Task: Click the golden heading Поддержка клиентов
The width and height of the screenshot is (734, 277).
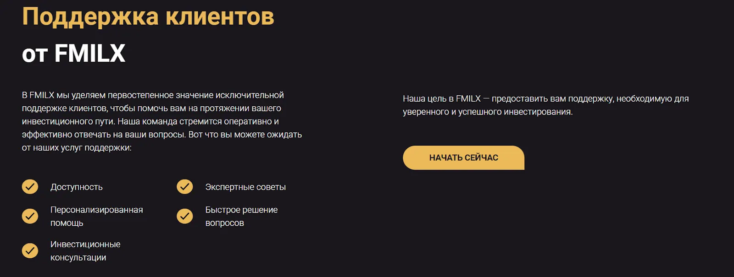Action: pos(148,17)
